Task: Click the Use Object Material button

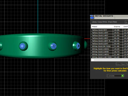Action: click(122, 64)
